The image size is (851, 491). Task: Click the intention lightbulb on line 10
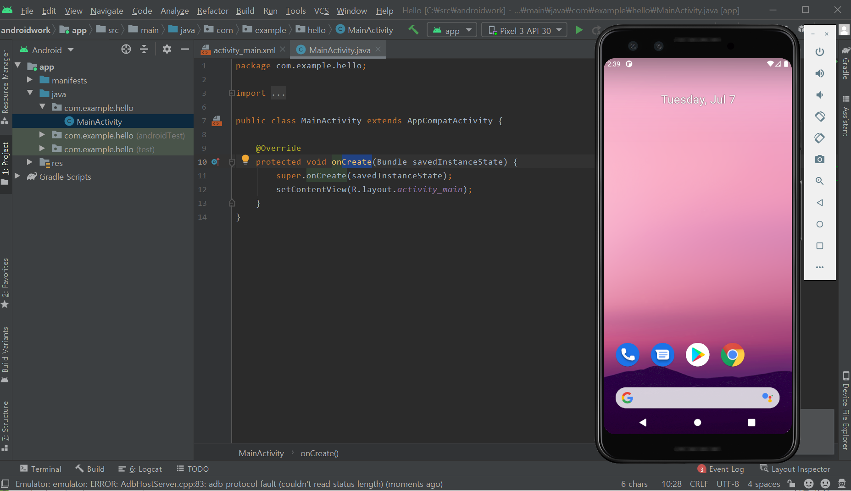point(245,160)
